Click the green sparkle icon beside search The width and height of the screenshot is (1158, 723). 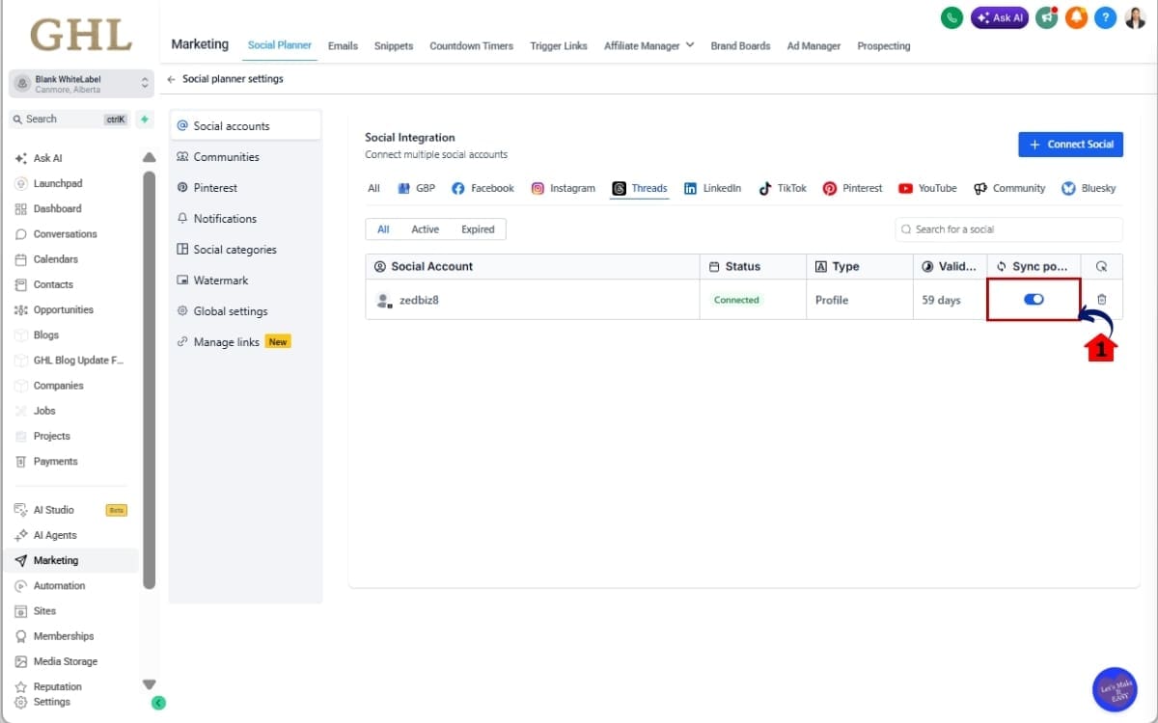point(145,120)
